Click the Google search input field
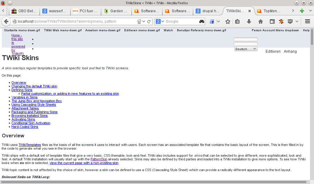Screen dimensions: 314x184 (x=181, y=21)
